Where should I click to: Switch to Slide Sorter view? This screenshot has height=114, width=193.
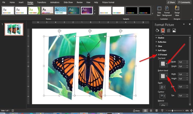click(x=151, y=111)
